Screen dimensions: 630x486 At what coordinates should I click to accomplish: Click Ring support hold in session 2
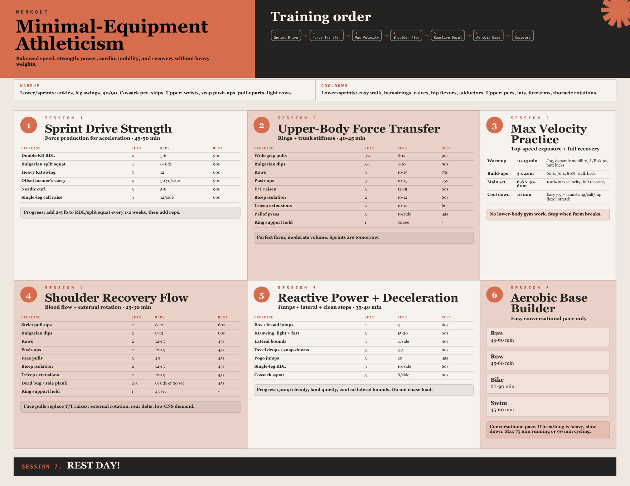click(273, 222)
